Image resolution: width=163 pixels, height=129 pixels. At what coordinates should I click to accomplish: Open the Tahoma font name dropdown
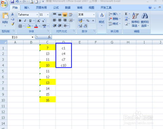(x=37, y=15)
